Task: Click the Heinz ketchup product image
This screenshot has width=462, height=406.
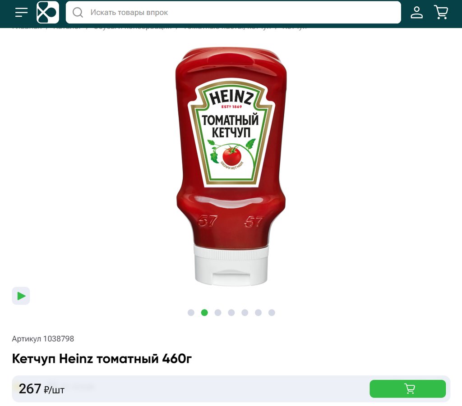Action: [231, 166]
